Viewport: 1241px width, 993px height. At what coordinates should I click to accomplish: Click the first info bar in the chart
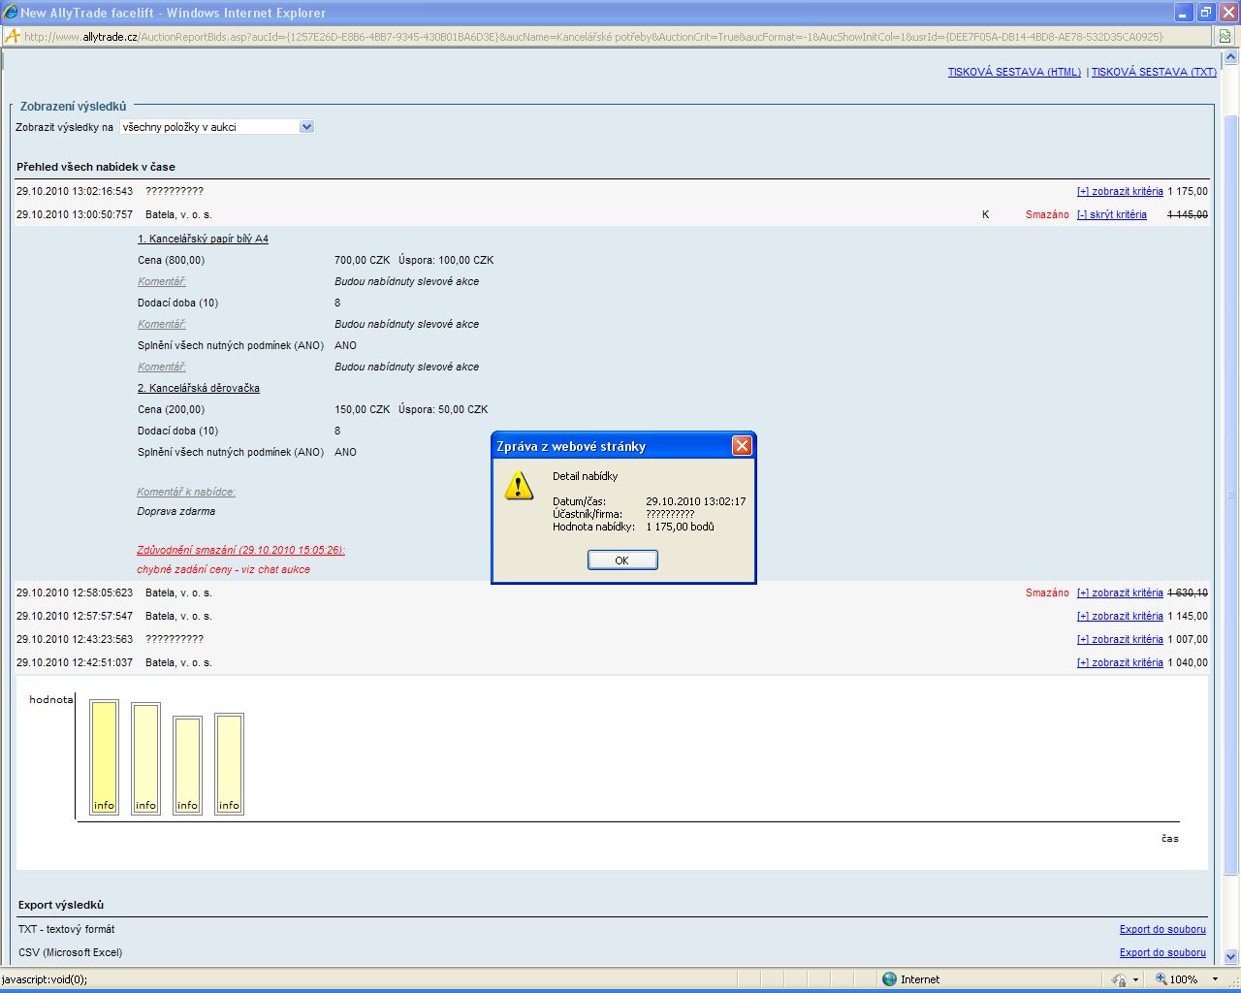104,756
